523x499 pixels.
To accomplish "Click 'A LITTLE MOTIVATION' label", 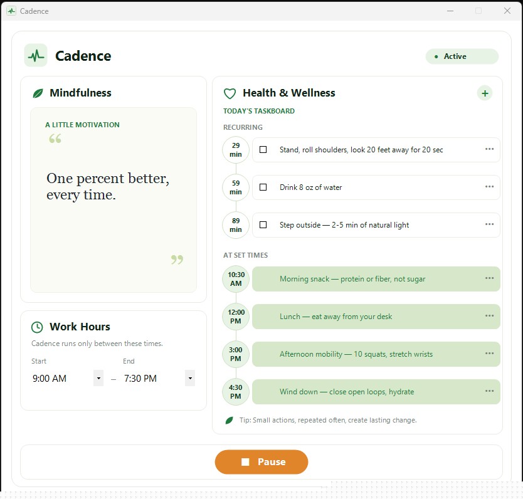I will click(x=82, y=125).
